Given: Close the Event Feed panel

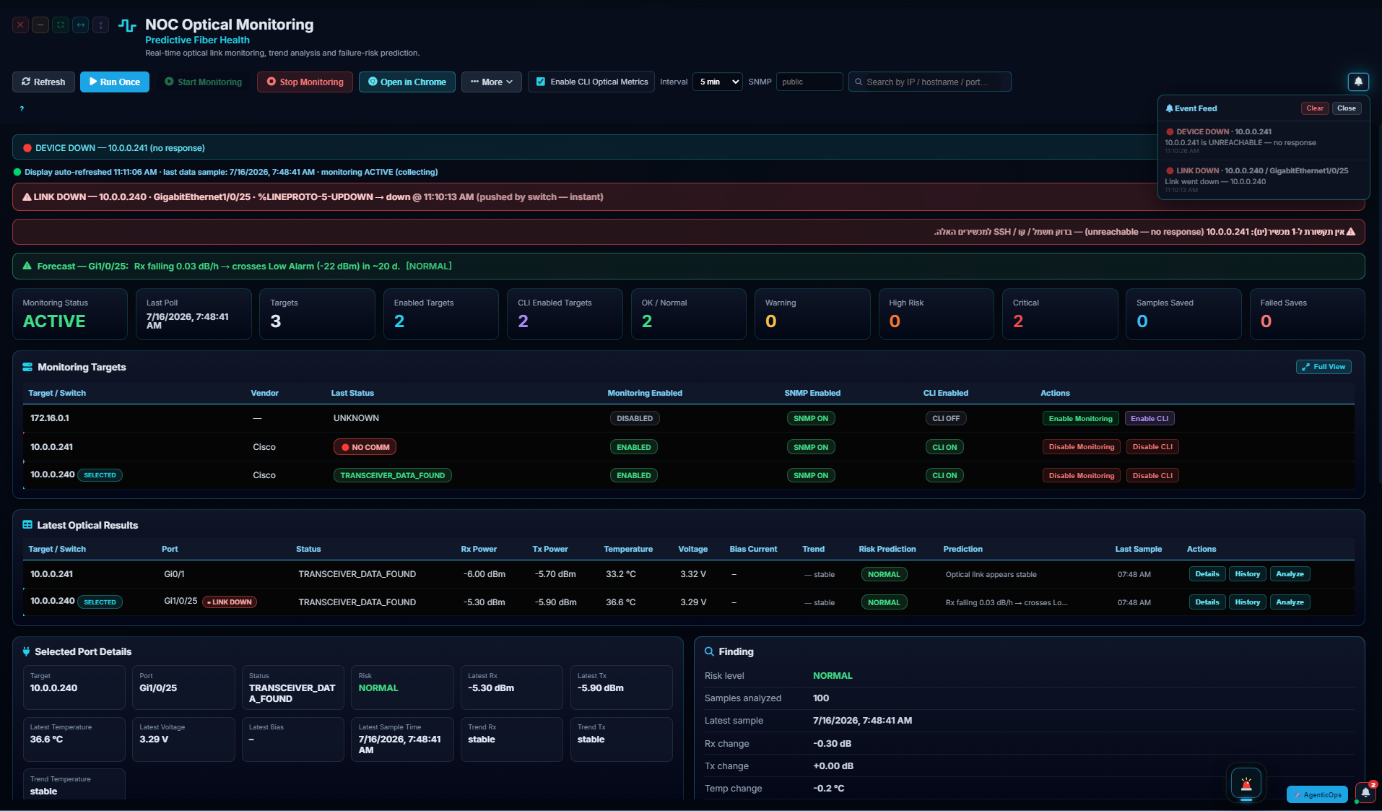Looking at the screenshot, I should click(1347, 108).
